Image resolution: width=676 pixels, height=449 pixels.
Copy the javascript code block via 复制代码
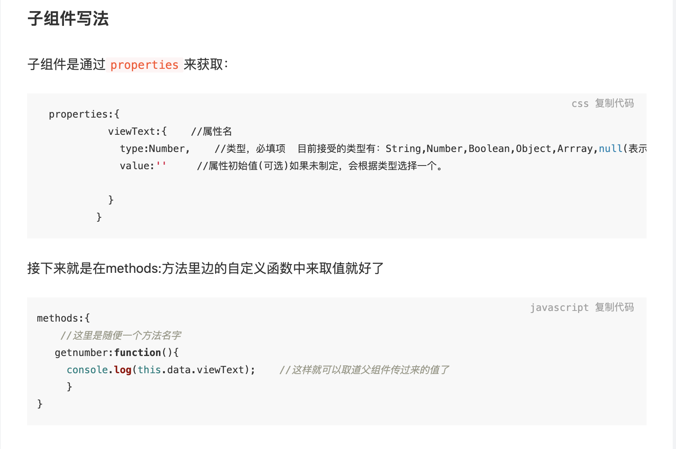point(614,307)
